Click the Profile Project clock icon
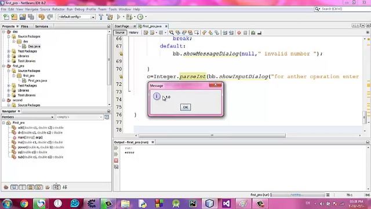Viewport: 371px width, 209px height. [140, 17]
